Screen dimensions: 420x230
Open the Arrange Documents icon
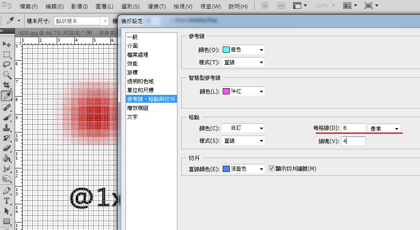point(350,6)
